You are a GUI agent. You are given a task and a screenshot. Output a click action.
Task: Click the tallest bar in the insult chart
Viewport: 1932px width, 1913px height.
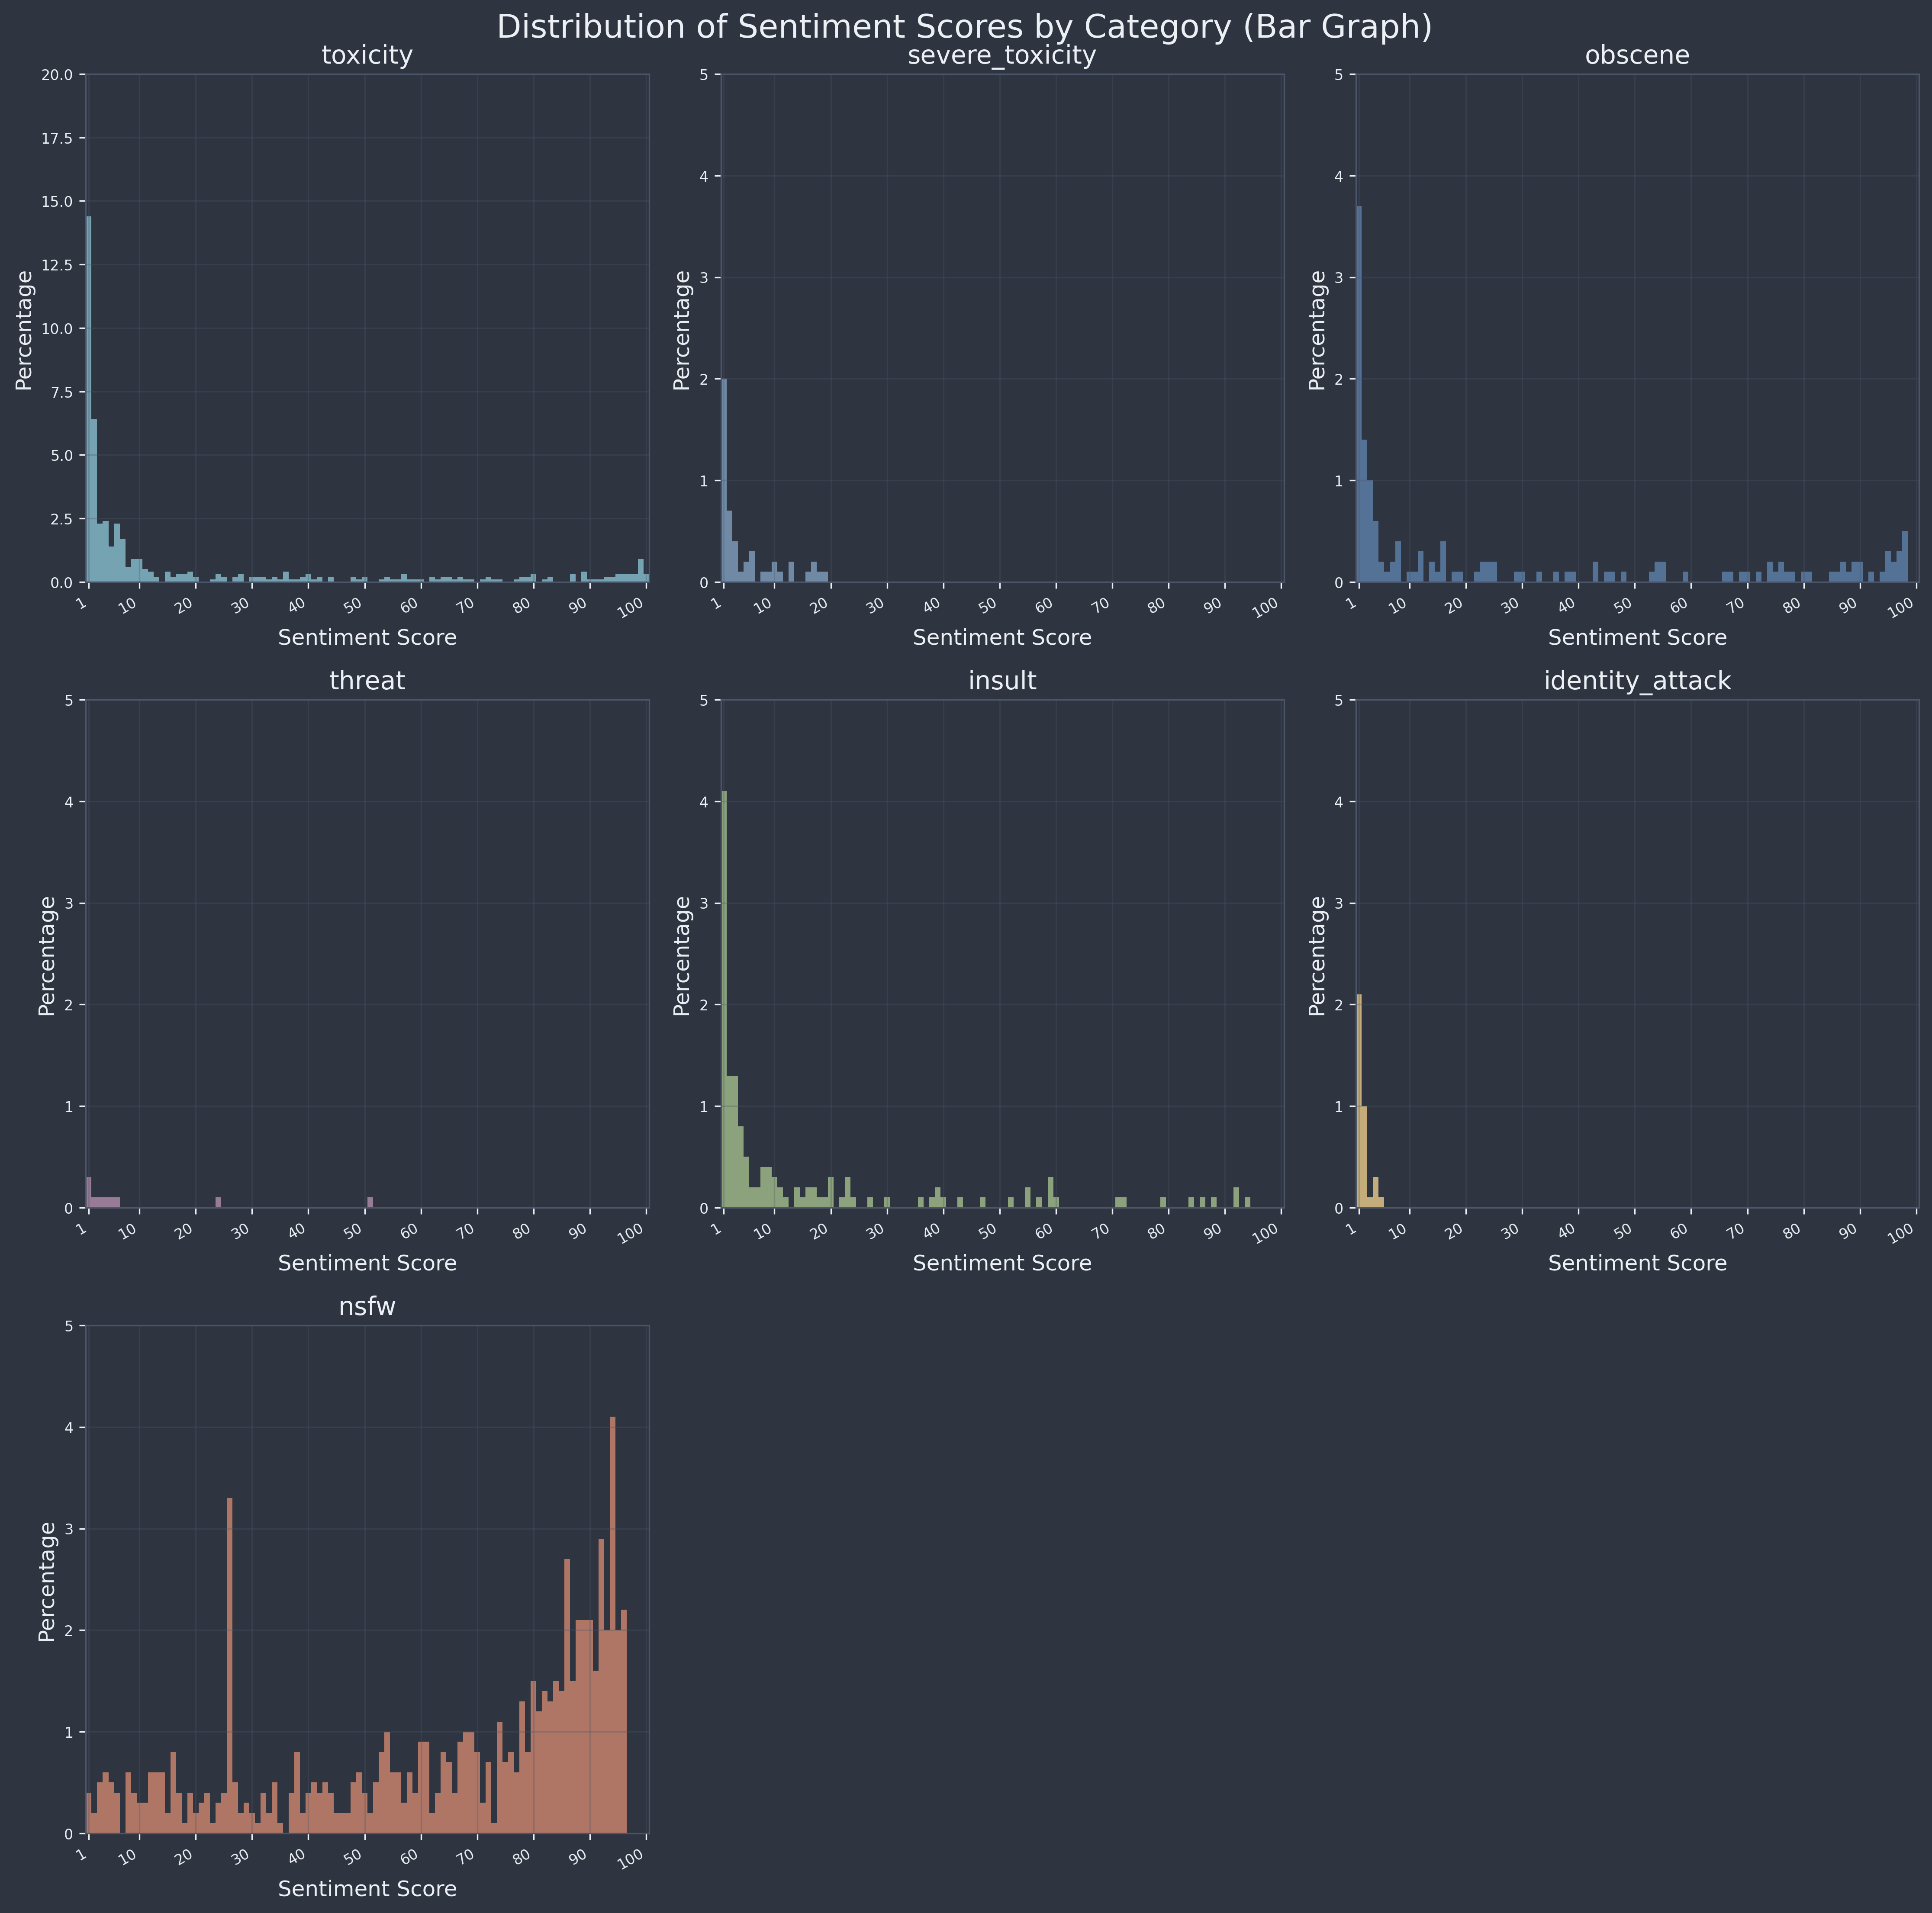coord(724,999)
